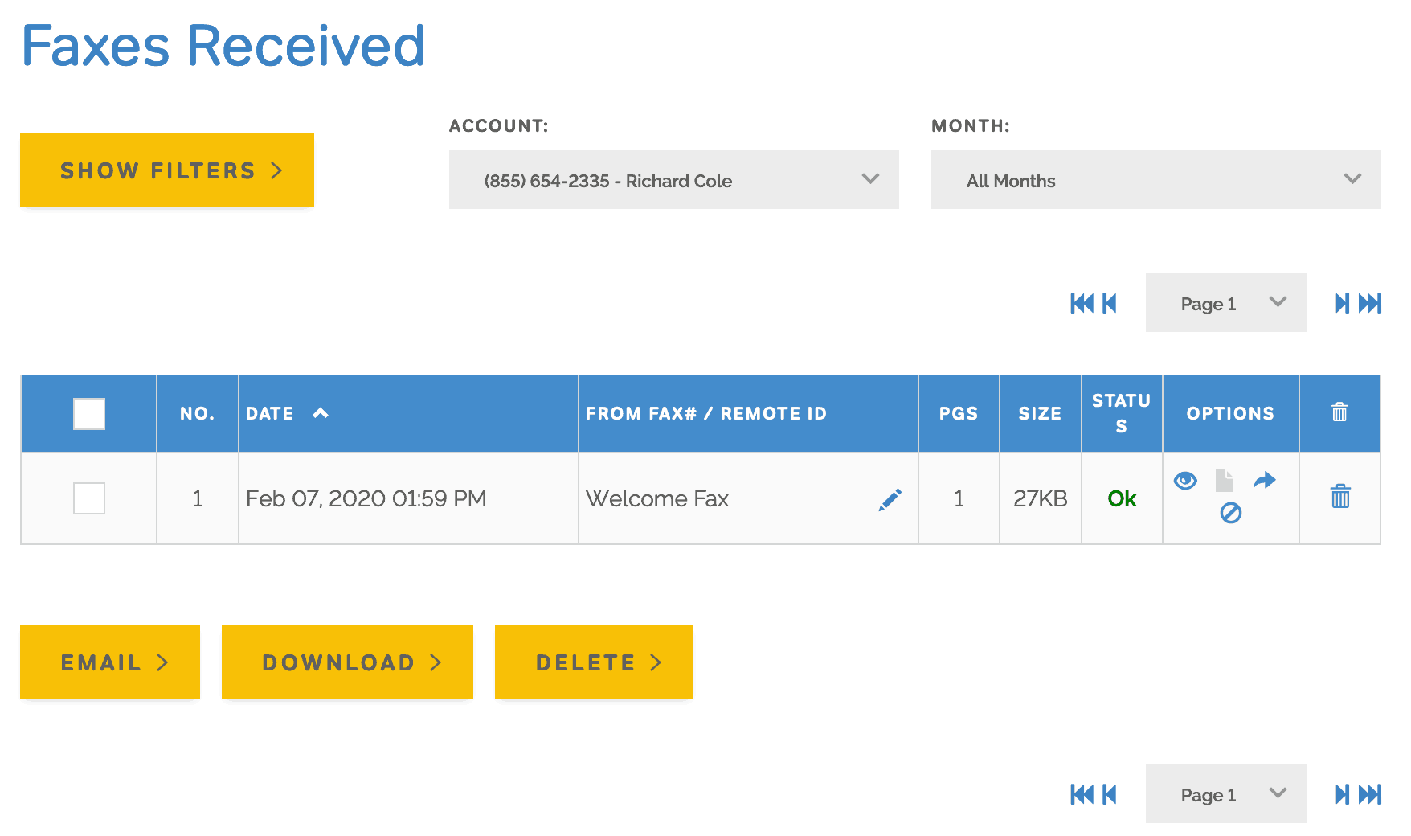This screenshot has height=836, width=1411.
Task: Click trash icon in the Welcome Fax row
Action: 1339,497
